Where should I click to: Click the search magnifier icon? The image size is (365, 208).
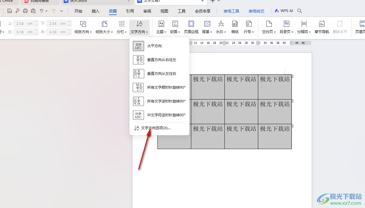click(300, 11)
